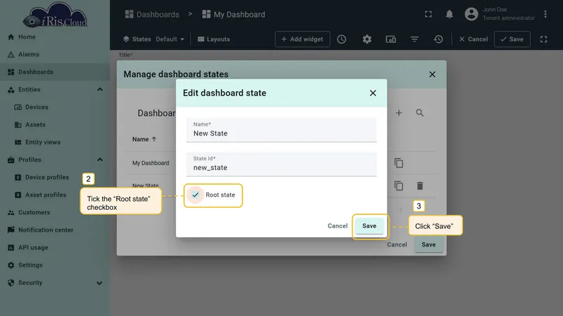Open Asset profiles in sidebar
The width and height of the screenshot is (563, 316).
[55, 195]
